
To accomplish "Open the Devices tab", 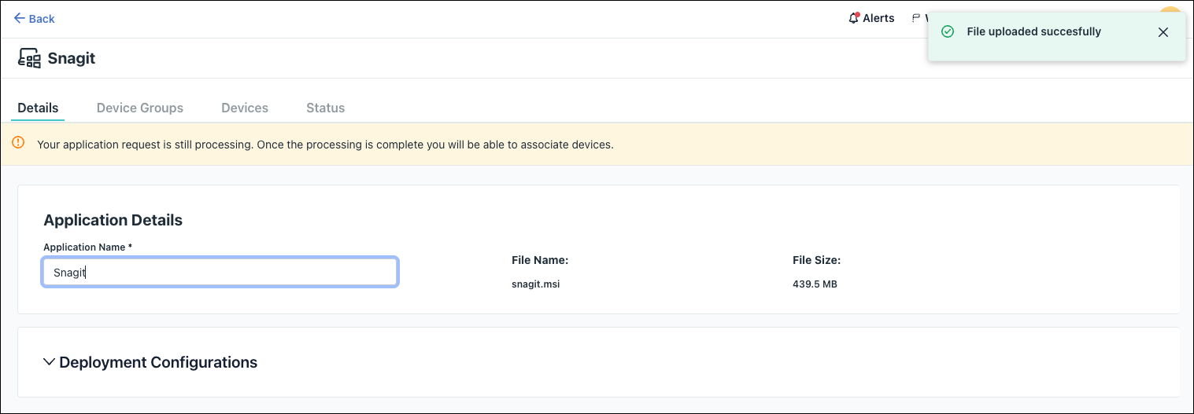I will click(245, 108).
